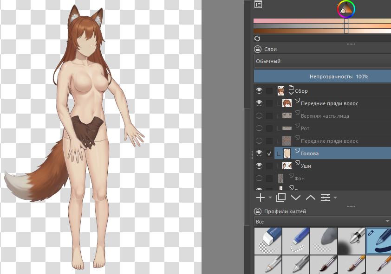Uncheck the Голова layer selection checkbox
The image size is (391, 274).
pyautogui.click(x=269, y=153)
